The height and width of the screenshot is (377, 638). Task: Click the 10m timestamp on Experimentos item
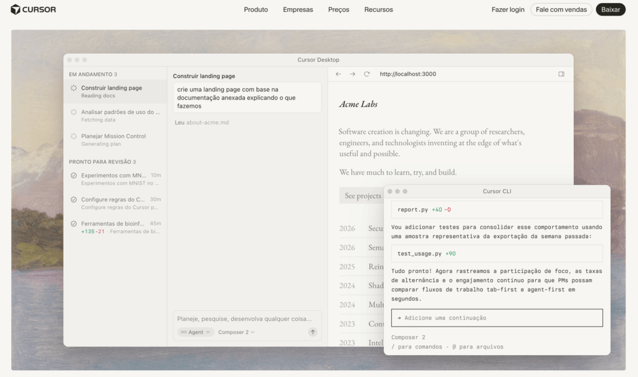[x=156, y=176]
